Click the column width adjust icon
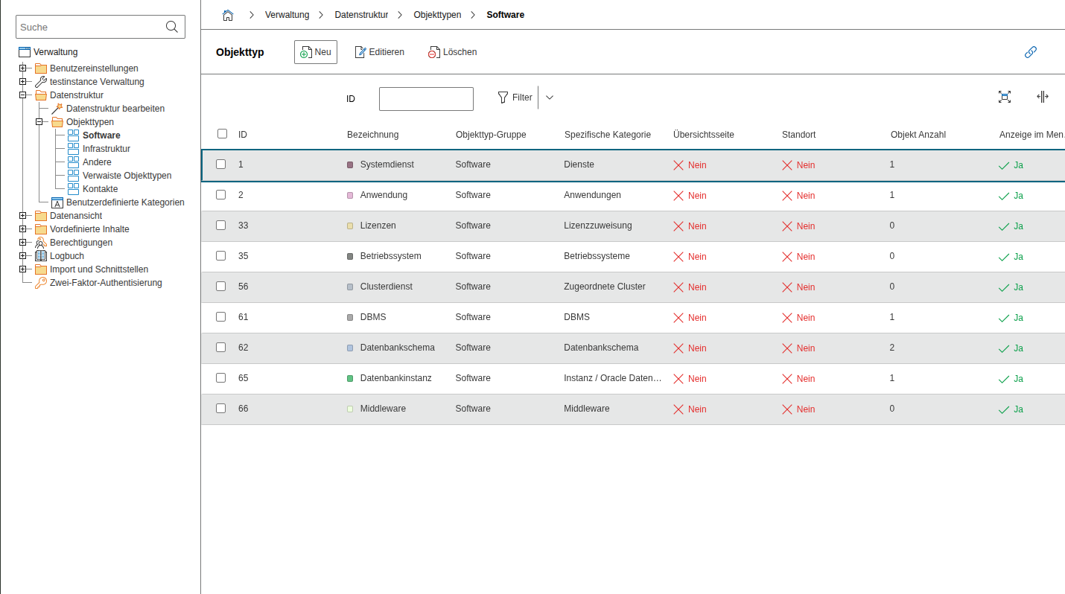 point(1042,97)
